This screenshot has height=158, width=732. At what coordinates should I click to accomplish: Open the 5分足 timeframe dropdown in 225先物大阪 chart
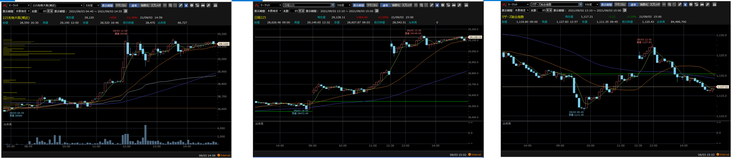click(92, 5)
